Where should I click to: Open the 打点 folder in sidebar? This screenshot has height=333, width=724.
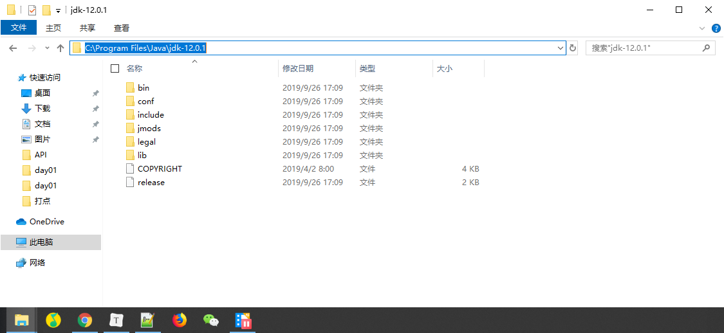[42, 201]
